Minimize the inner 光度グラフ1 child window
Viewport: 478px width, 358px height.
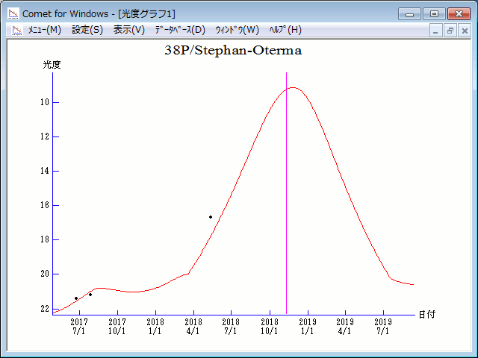coord(436,31)
